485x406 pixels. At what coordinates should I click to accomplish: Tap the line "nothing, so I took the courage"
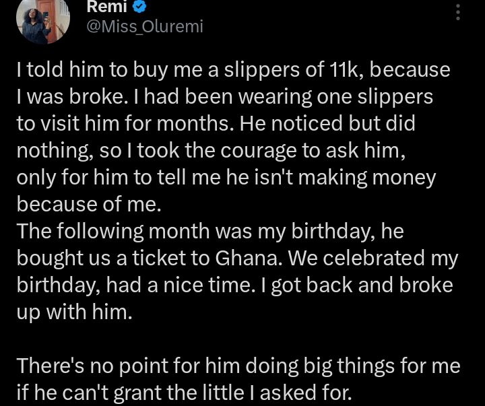pyautogui.click(x=211, y=151)
